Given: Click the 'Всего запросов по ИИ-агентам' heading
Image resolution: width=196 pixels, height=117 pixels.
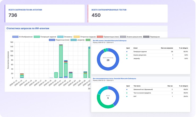Looking at the screenshot, I should tap(25, 10).
